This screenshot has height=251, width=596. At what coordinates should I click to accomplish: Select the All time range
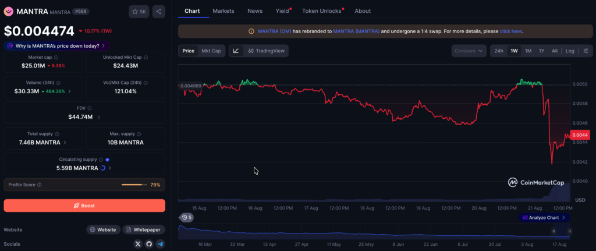pos(555,51)
